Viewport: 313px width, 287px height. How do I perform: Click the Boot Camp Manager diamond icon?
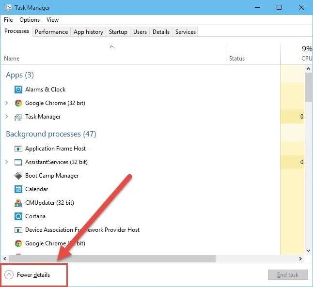pyautogui.click(x=18, y=176)
